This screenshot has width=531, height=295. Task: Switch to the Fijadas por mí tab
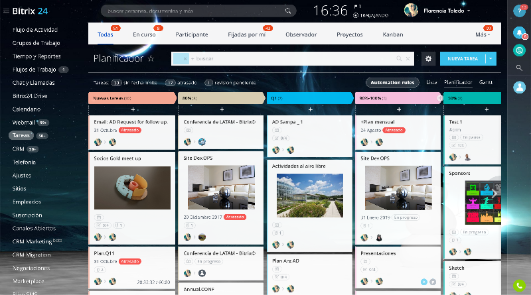(246, 34)
